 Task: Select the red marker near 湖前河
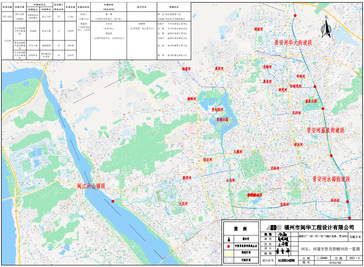pyautogui.click(x=295, y=15)
